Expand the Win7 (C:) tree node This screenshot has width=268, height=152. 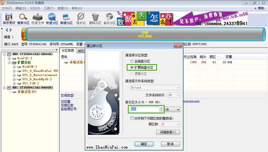(9, 58)
